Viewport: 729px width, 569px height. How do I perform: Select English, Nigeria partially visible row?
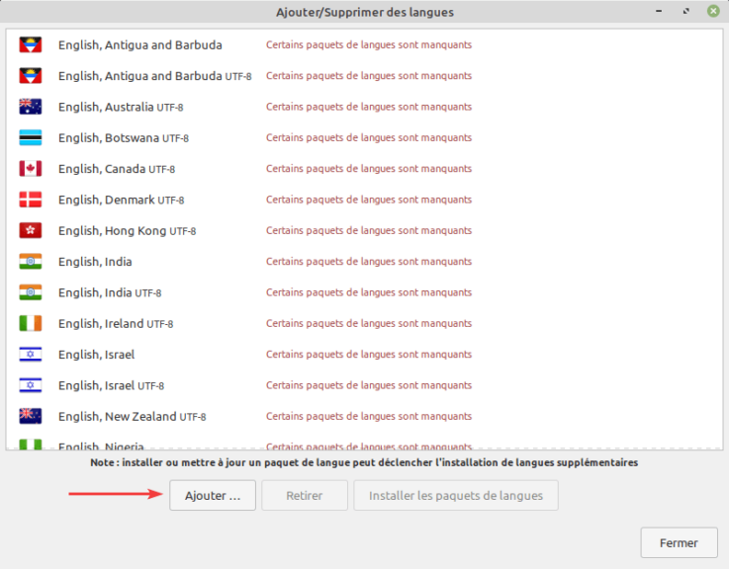[364, 444]
